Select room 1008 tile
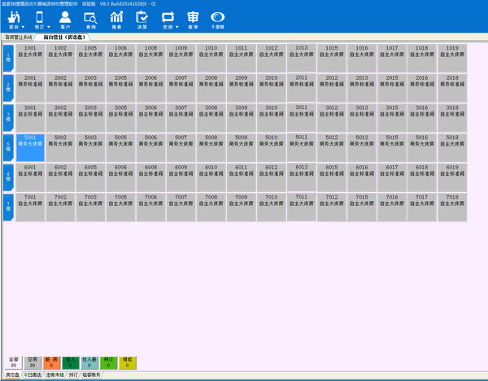488x381 pixels. coord(151,59)
